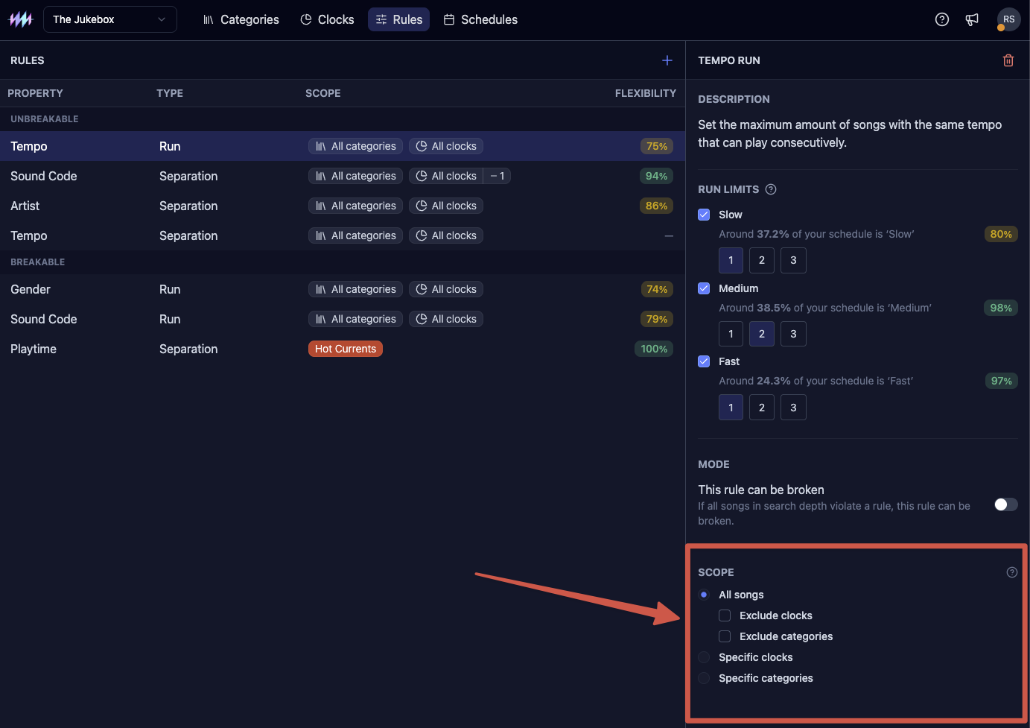1030x728 pixels.
Task: Set Fast run limit to 2
Action: coord(762,408)
